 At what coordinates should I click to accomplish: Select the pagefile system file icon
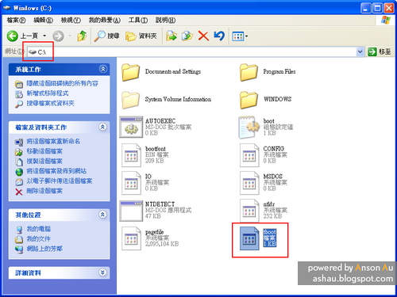coord(131,238)
